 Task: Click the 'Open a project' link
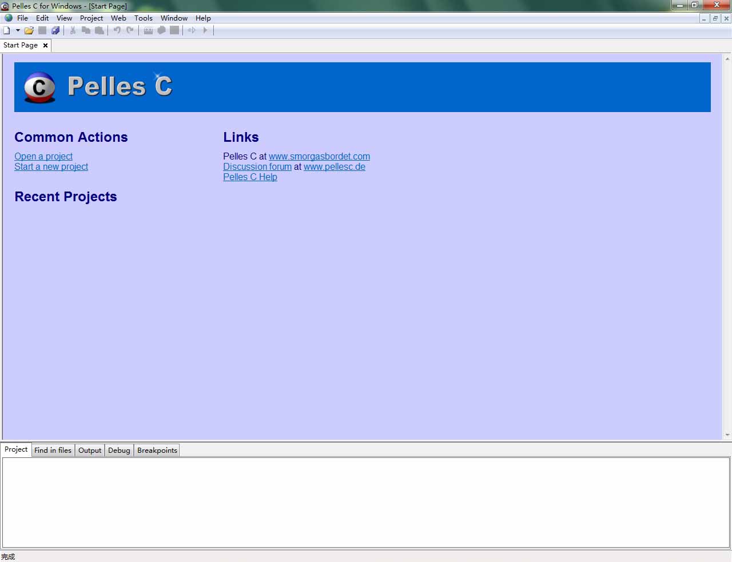coord(43,156)
